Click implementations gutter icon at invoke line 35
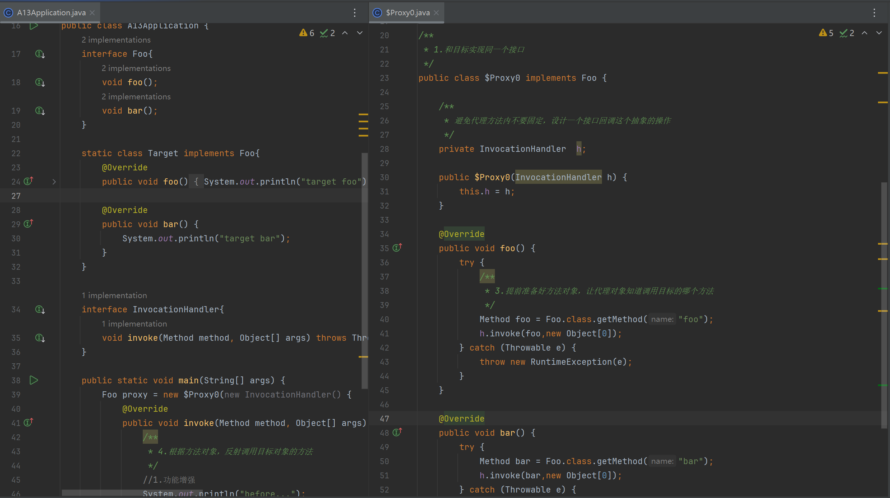The height and width of the screenshot is (498, 890). coord(40,338)
